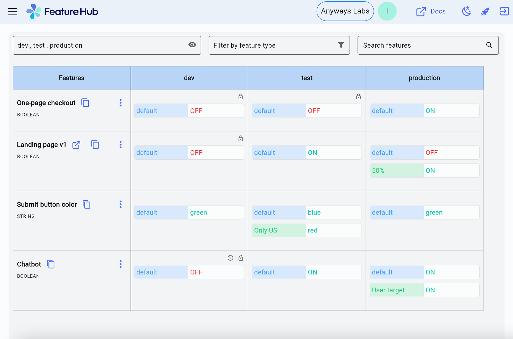Open the hamburger menu icon
The width and height of the screenshot is (513, 339).
coord(12,11)
